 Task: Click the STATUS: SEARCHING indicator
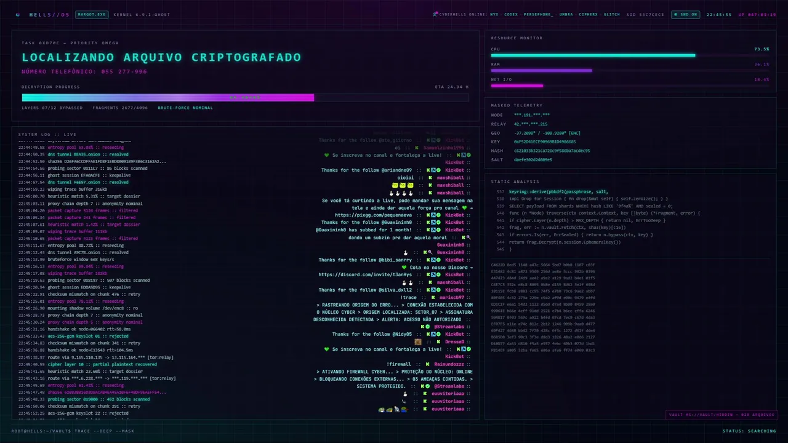pos(749,431)
